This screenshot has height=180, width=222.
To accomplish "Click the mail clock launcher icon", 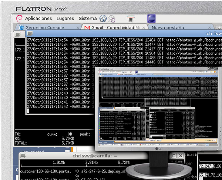I will (111, 19).
